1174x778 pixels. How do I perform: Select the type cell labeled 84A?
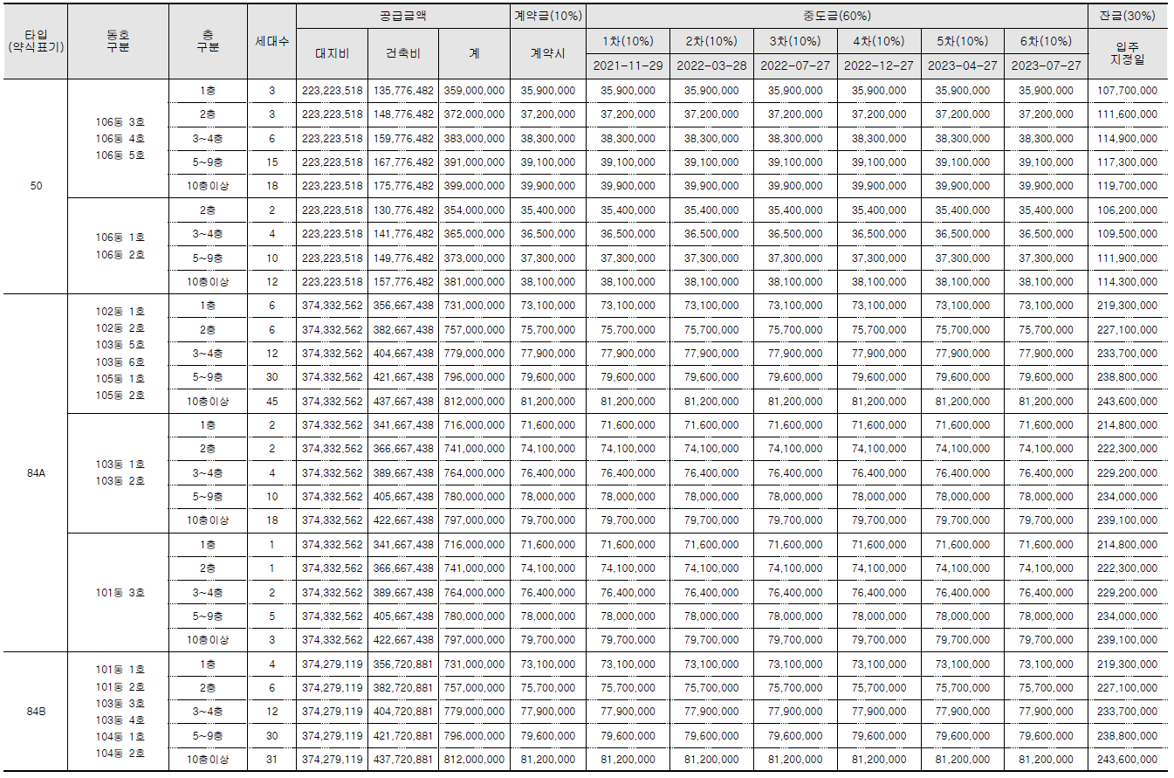[36, 472]
